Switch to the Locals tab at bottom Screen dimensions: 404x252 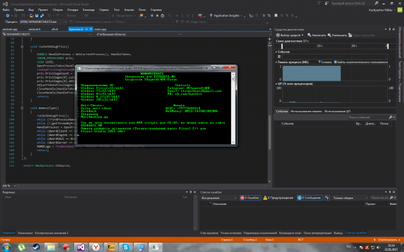26,233
